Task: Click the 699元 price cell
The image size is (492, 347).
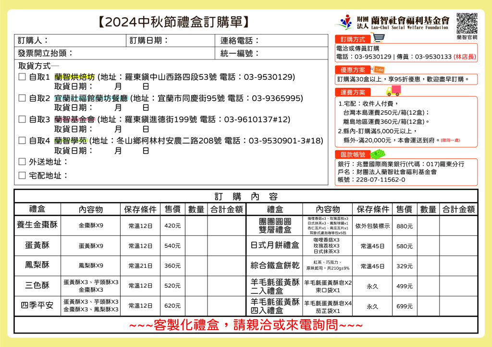Action: point(405,306)
